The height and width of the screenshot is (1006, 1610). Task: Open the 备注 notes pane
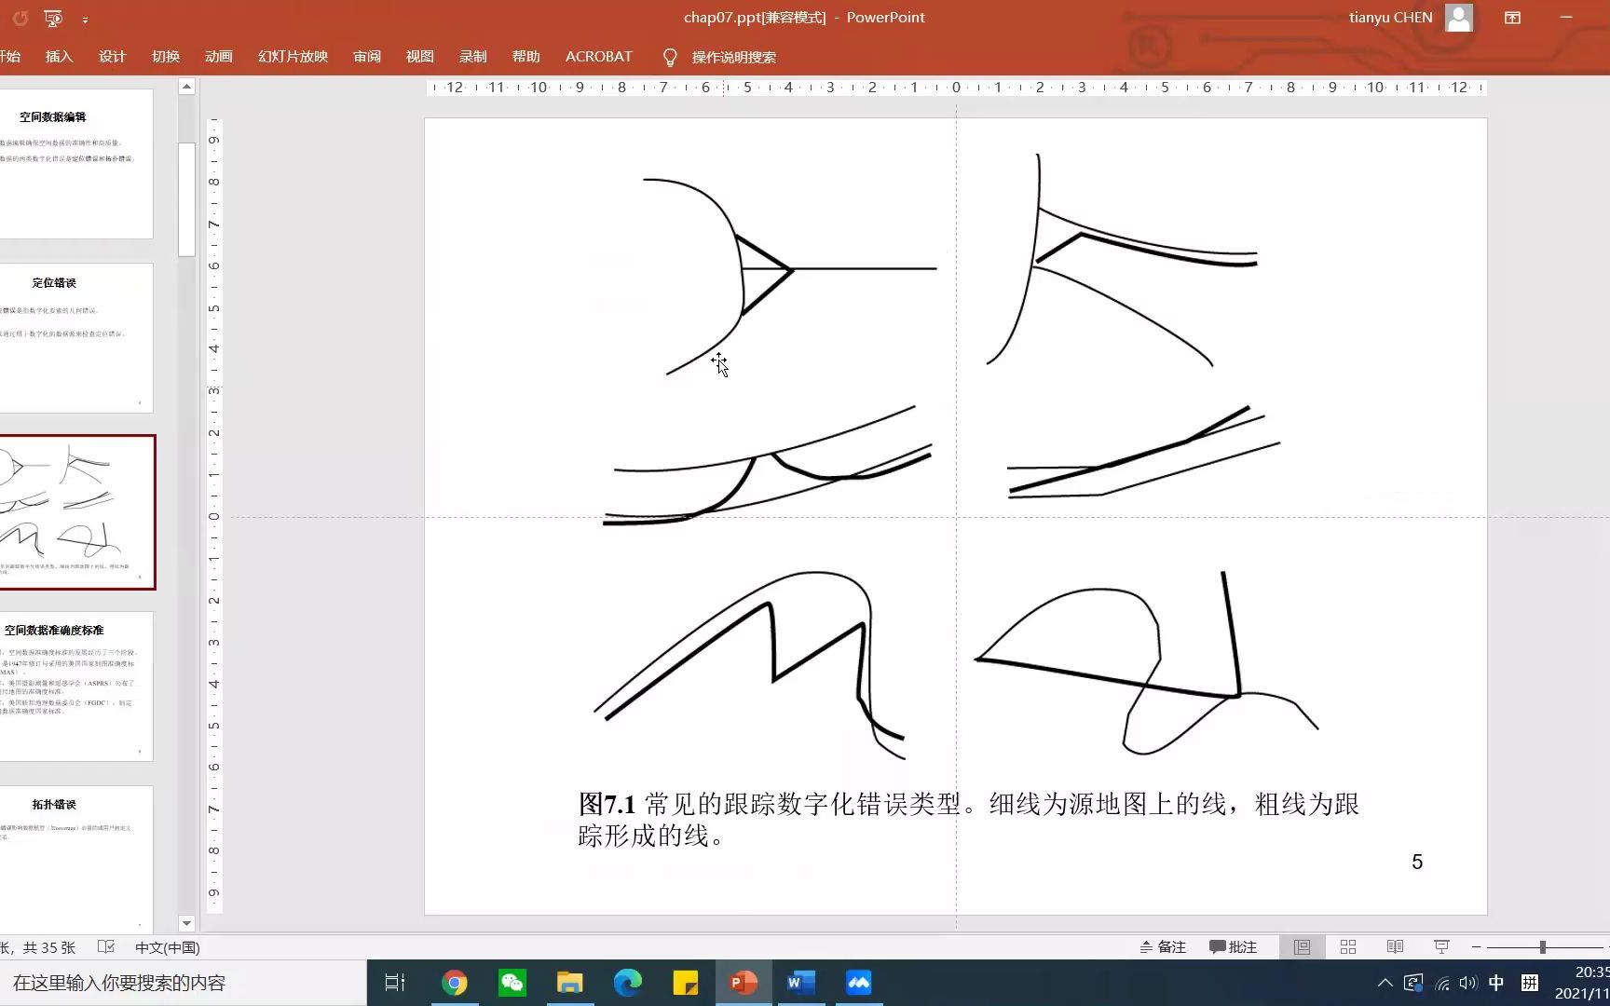(1163, 946)
